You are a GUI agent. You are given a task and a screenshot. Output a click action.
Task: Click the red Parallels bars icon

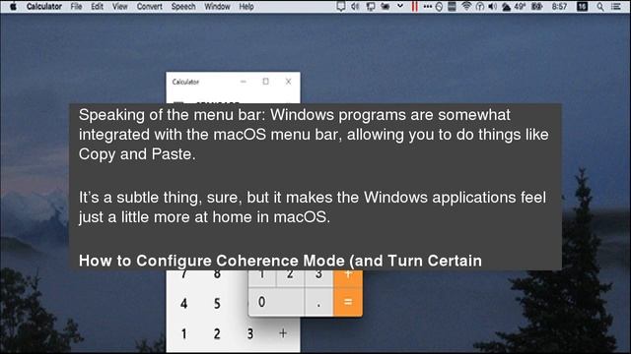[x=414, y=7]
